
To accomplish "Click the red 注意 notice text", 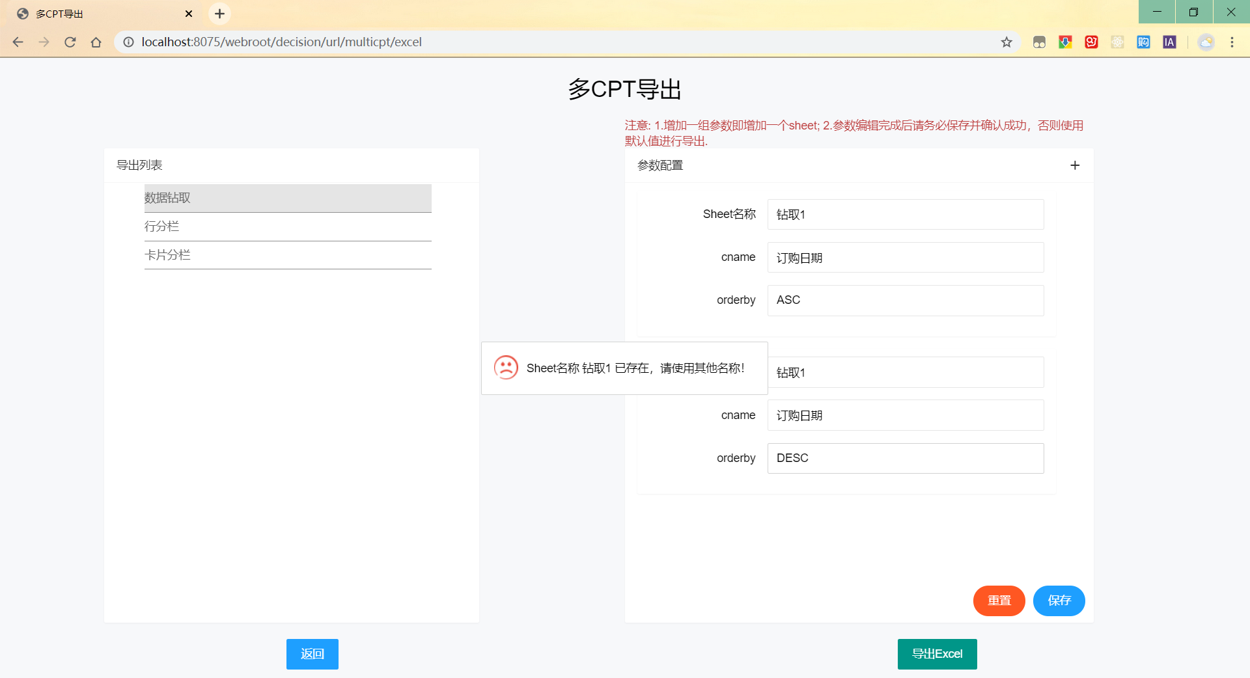I will point(854,133).
